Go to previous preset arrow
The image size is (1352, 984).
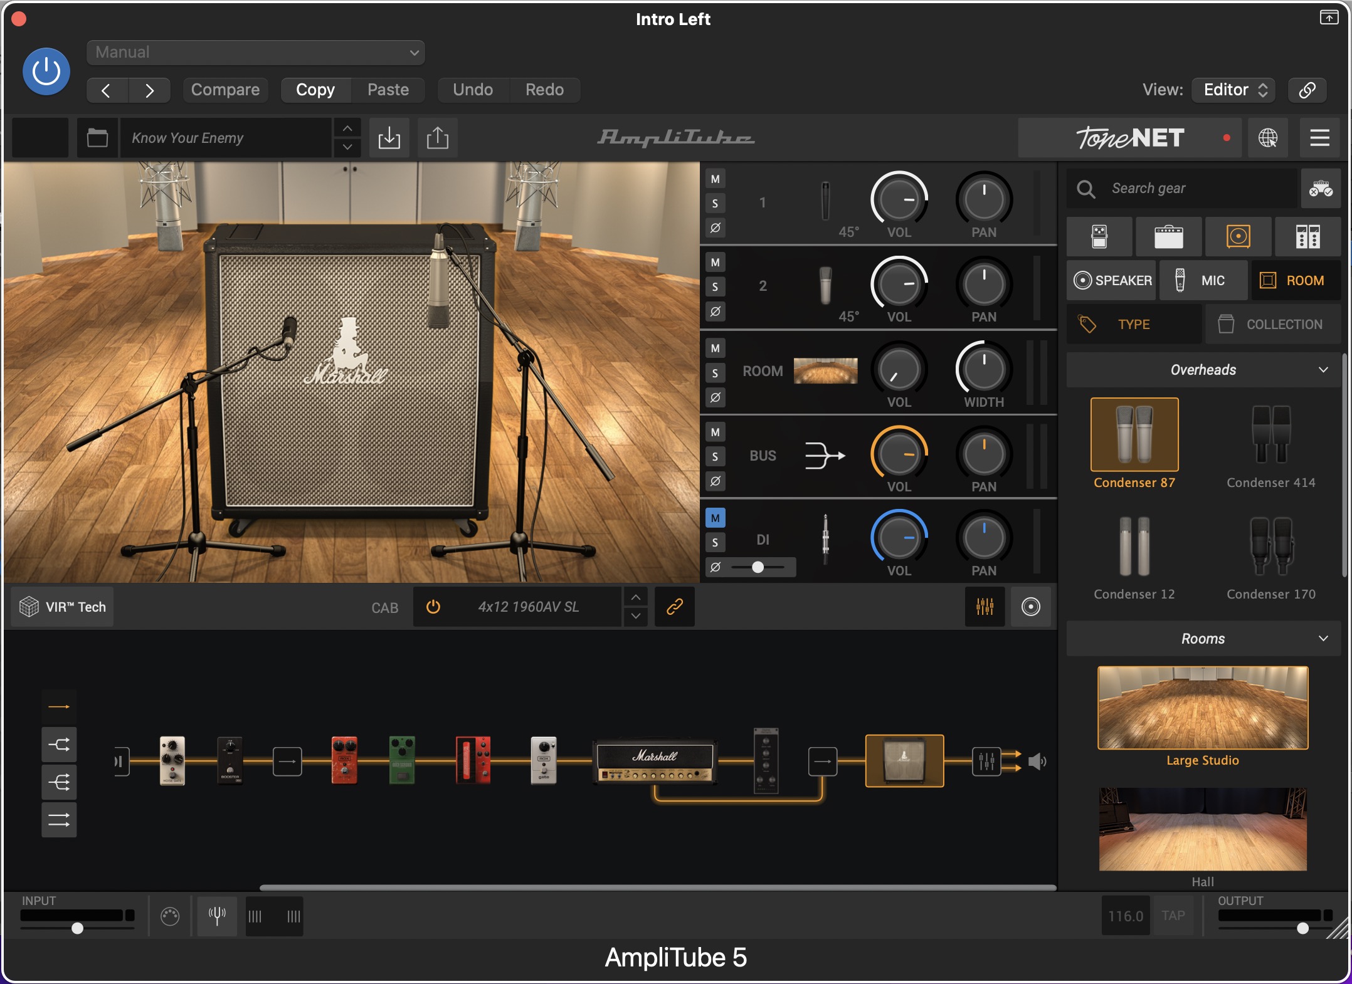coord(107,90)
